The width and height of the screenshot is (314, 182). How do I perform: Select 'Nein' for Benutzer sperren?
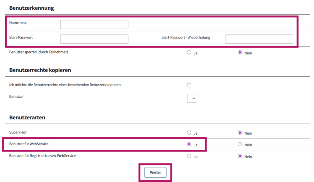pyautogui.click(x=240, y=53)
